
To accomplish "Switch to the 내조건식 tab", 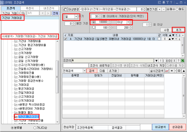I will (49, 8).
